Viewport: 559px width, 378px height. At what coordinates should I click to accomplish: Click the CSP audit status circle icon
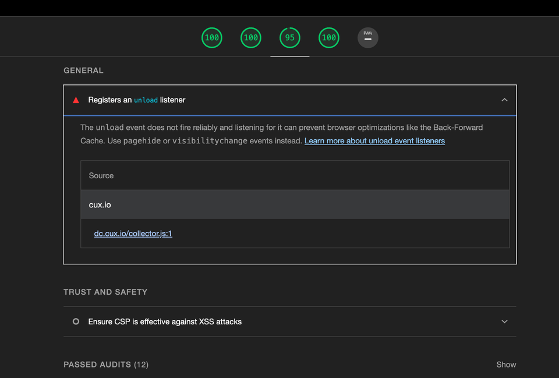[x=75, y=321]
